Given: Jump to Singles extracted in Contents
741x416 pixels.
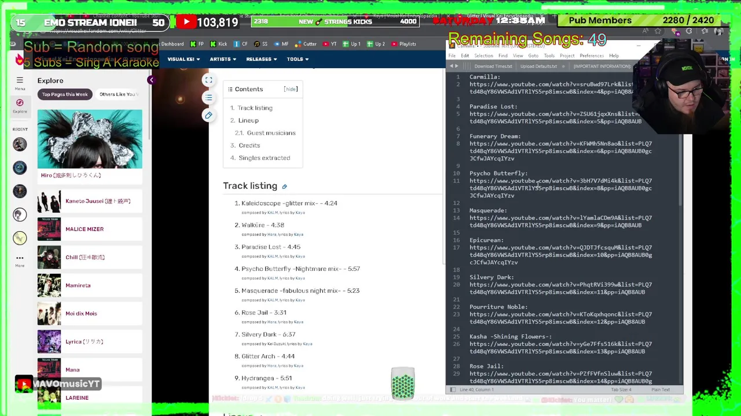Looking at the screenshot, I should coord(265,158).
